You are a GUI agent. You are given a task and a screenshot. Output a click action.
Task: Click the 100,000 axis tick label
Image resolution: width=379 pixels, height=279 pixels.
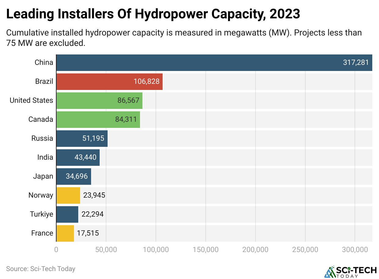pyautogui.click(x=156, y=250)
